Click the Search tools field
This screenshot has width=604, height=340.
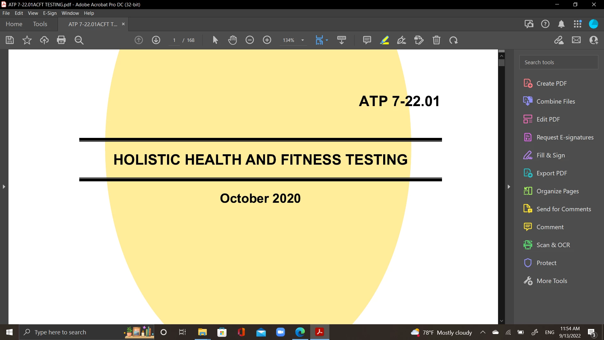pos(559,62)
